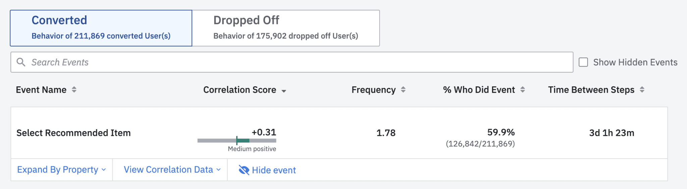Click the 59.9% who did event value
The width and height of the screenshot is (687, 189).
[x=501, y=132]
